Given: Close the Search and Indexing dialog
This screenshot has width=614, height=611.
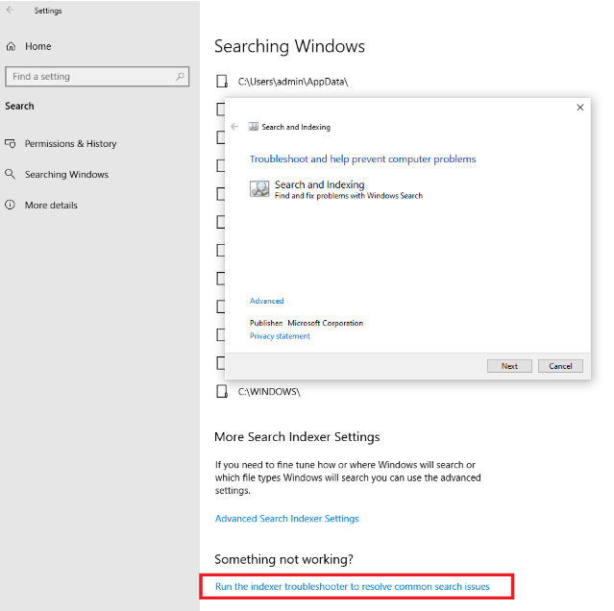Looking at the screenshot, I should click(x=580, y=108).
